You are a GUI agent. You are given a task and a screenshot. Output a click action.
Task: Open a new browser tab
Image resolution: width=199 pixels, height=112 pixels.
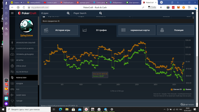coord(161,2)
